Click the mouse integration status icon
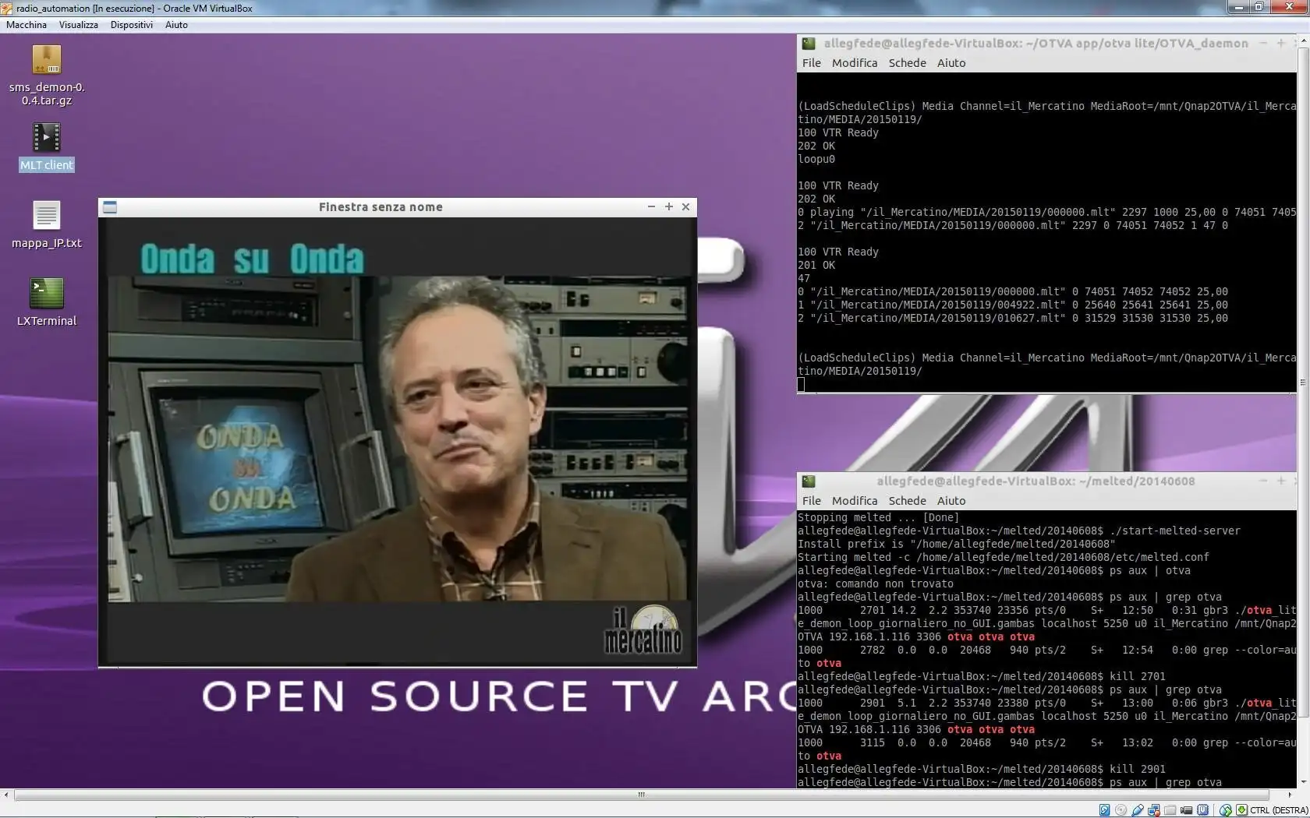 (x=1226, y=810)
